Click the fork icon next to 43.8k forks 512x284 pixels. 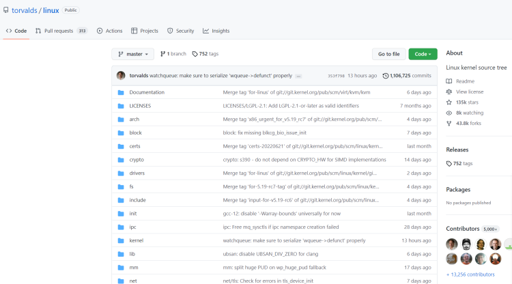(x=449, y=123)
